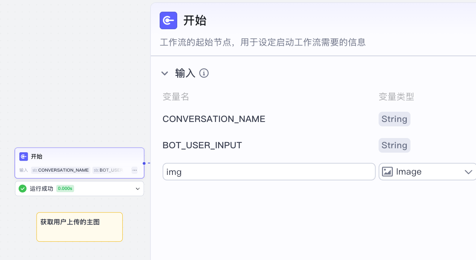Click the info icon beside 输入

coord(204,73)
